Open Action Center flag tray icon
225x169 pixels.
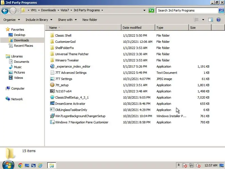[x=185, y=165]
